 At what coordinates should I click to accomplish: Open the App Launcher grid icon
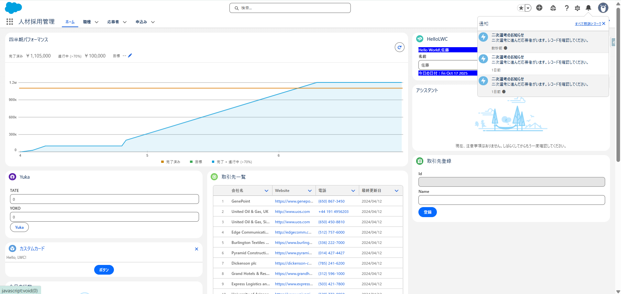pos(10,22)
